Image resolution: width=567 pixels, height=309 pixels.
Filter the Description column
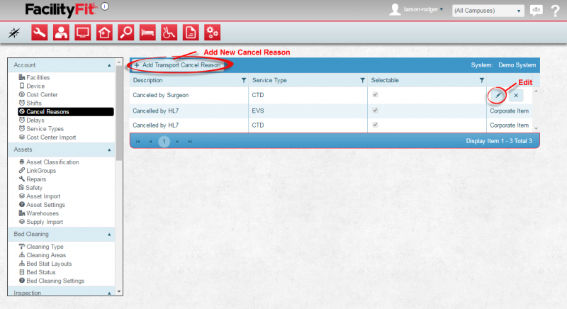coord(244,80)
